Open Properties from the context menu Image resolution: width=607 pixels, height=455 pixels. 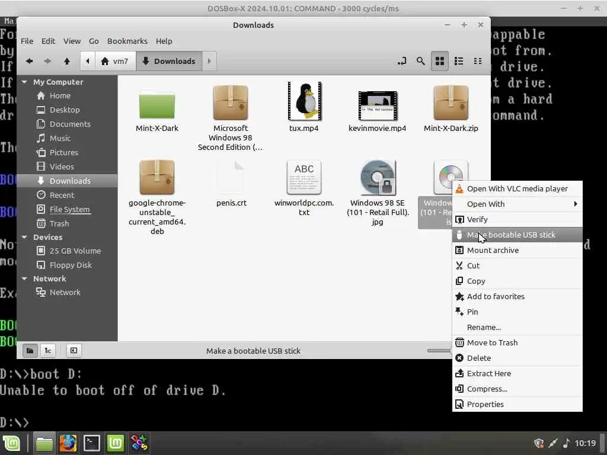517,404
